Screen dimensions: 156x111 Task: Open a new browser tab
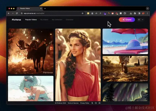pyautogui.click(x=45, y=9)
